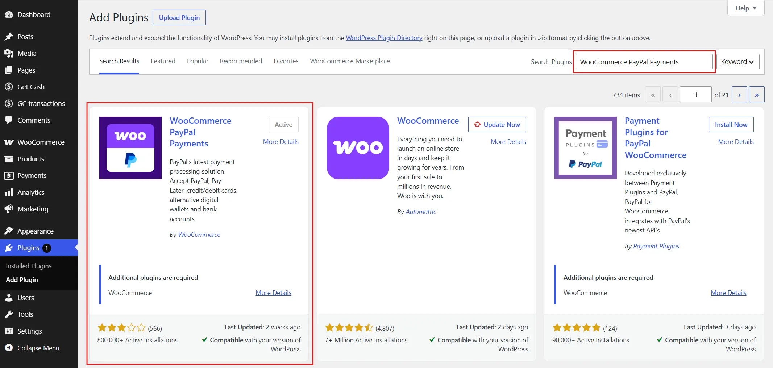Click the Analytics bar chart icon
The image size is (773, 368).
coord(9,192)
